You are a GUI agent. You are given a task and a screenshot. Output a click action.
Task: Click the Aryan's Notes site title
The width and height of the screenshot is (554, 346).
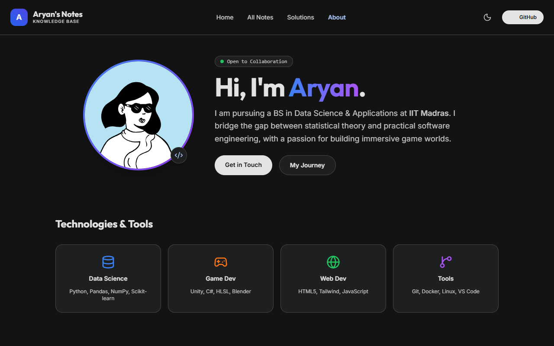pyautogui.click(x=58, y=14)
